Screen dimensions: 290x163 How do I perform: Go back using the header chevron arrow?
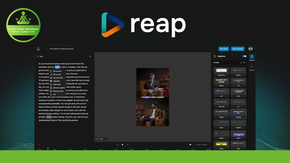point(46,49)
